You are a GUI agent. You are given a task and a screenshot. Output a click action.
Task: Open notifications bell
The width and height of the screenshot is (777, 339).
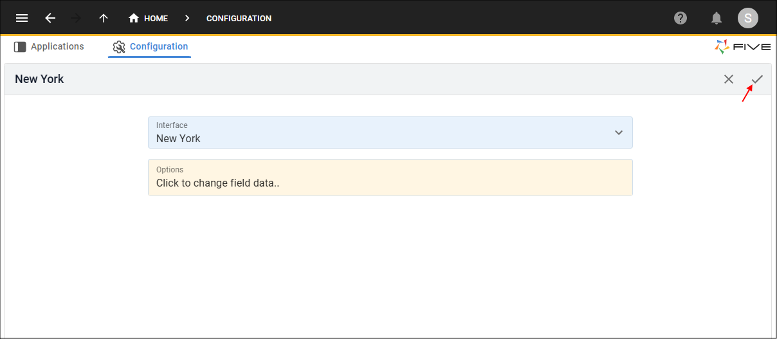pos(717,18)
